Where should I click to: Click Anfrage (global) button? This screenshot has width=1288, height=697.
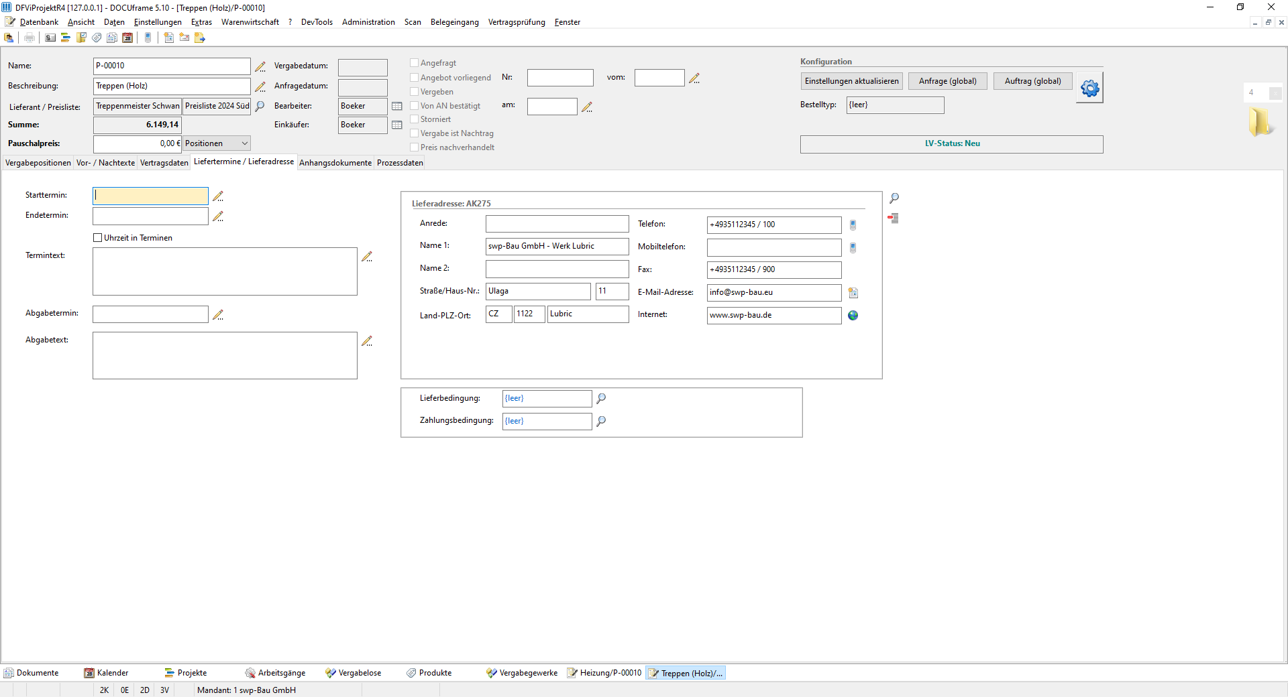tap(948, 81)
